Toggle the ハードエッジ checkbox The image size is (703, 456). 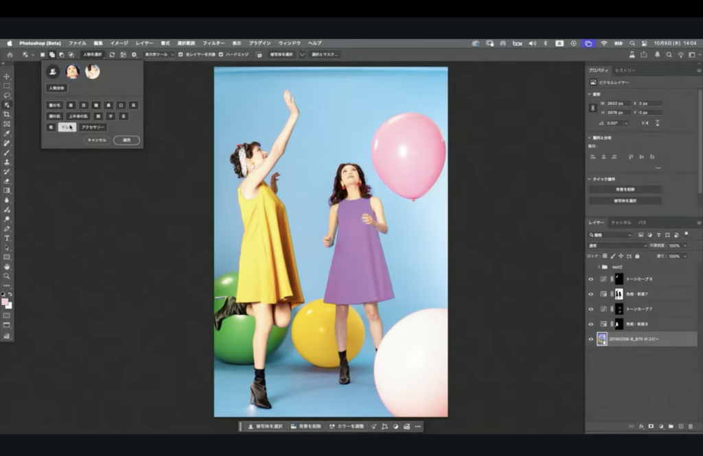coord(222,54)
